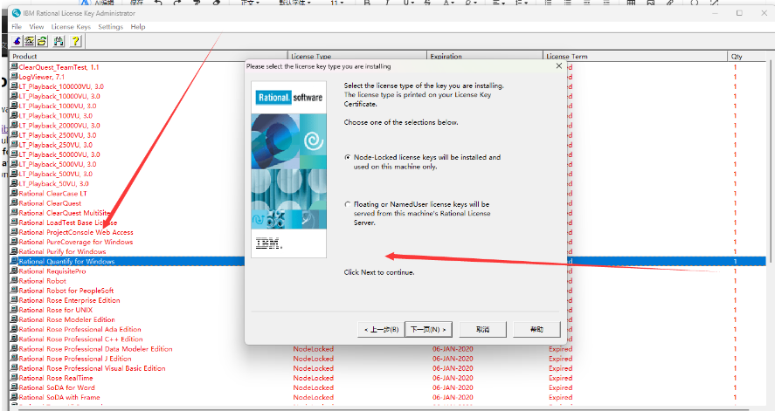Click the 取消 cancel button

point(483,329)
